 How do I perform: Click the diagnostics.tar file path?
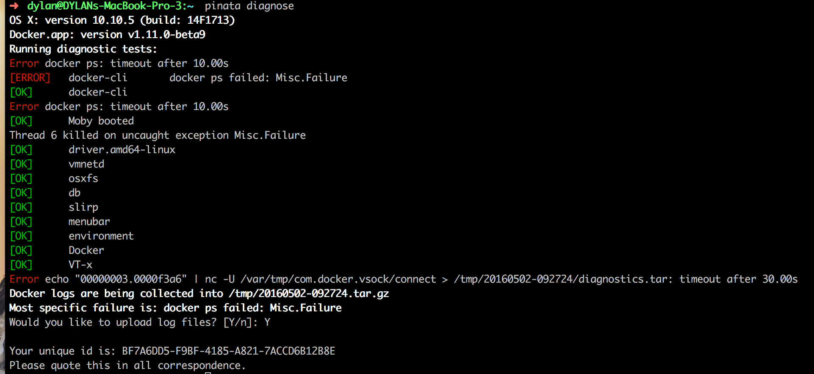563,279
